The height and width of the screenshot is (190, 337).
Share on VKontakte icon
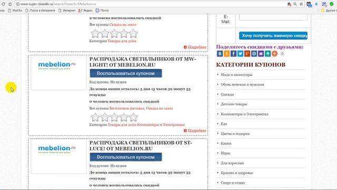[220, 54]
